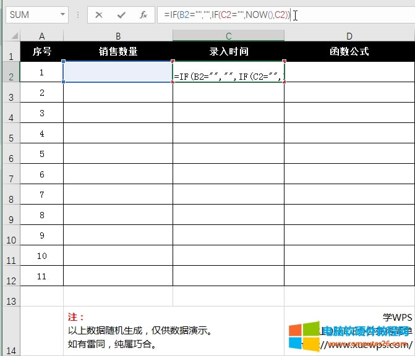Confirm formula with the Enter checkmark icon
Screen dimensions: 415x356
click(x=121, y=15)
